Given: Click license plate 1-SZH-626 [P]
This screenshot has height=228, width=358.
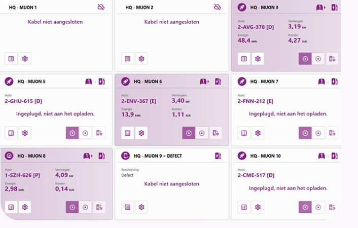Looking at the screenshot, I should click(23, 175).
